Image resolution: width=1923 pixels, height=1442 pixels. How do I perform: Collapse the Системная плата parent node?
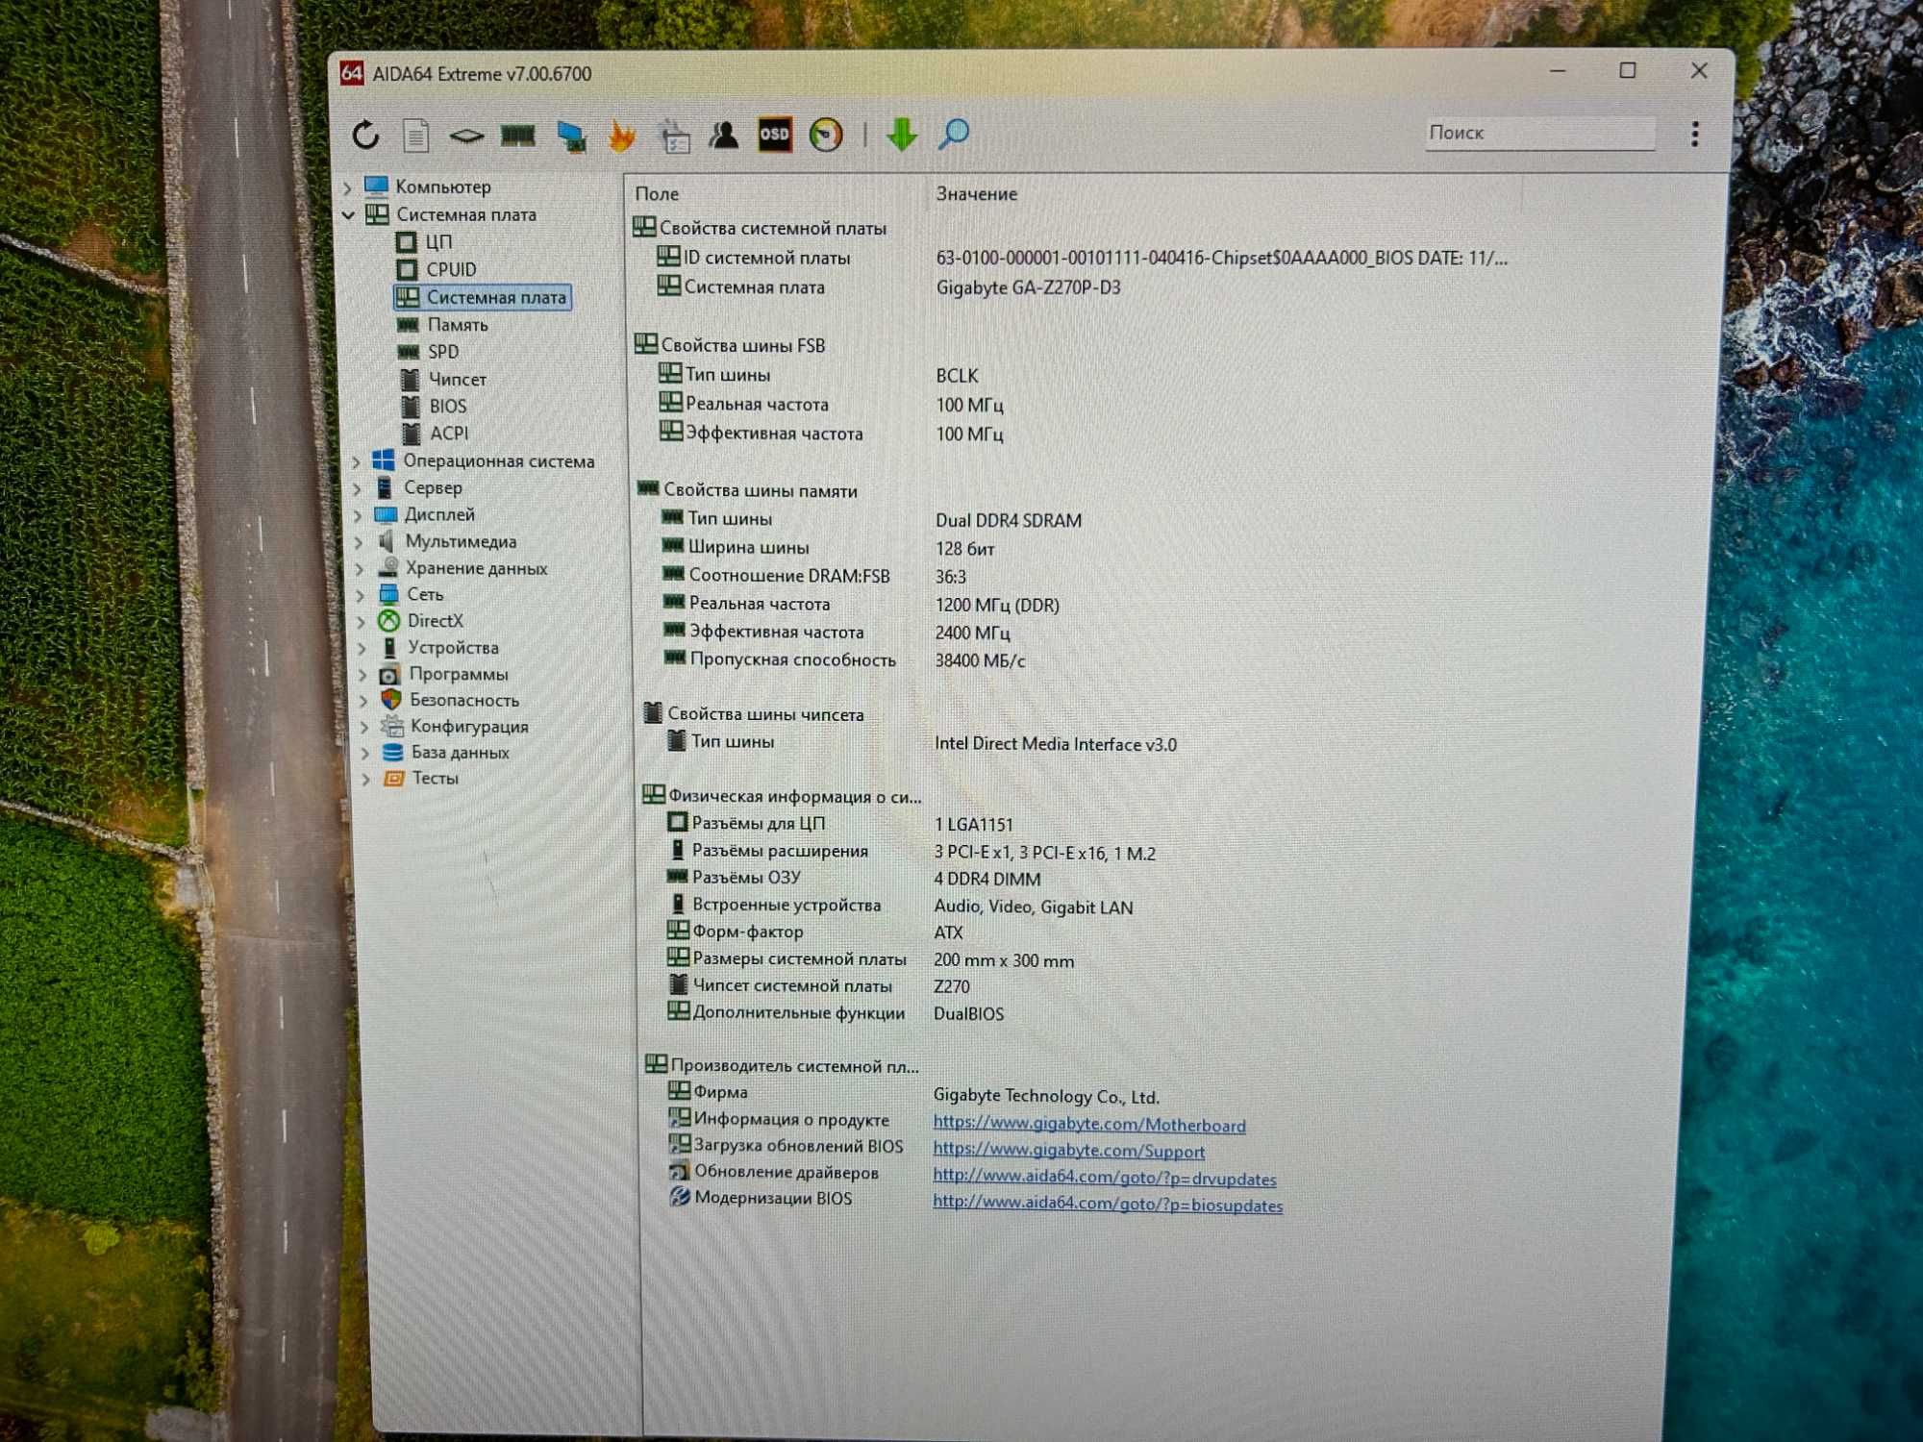pos(349,215)
